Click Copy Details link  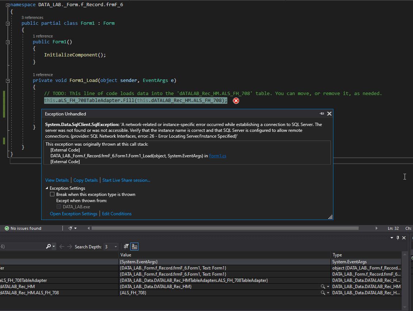[85, 180]
